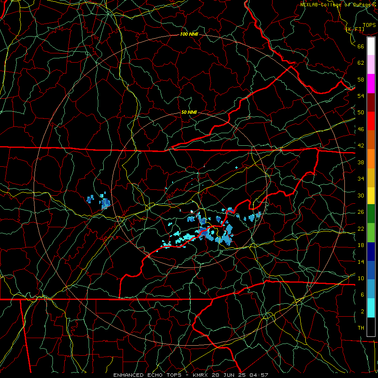The image size is (378, 378).
Task: Click the dark red 50-54 kft swatch
Action: [371, 102]
